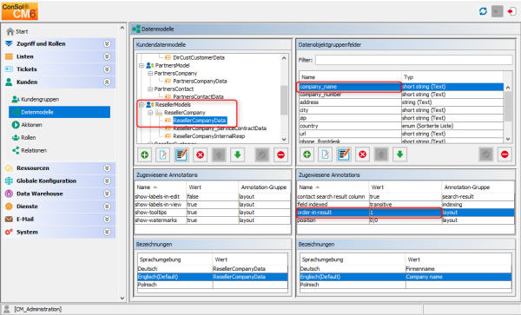
Task: Expand System section
Action: (107, 232)
